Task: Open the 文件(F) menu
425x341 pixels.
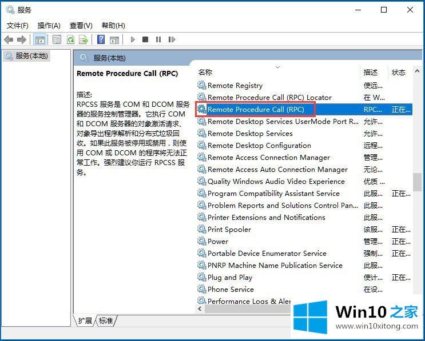Action: [17, 26]
